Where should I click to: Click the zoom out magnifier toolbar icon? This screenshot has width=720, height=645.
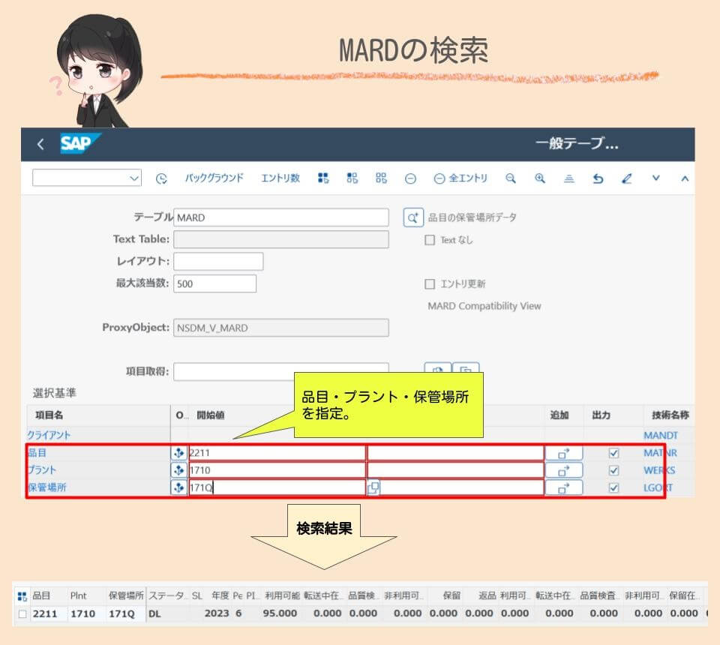click(511, 178)
